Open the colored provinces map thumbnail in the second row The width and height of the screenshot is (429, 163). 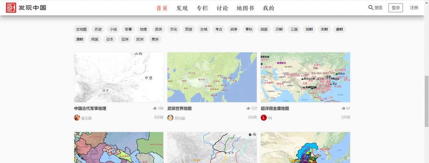[x=305, y=148]
